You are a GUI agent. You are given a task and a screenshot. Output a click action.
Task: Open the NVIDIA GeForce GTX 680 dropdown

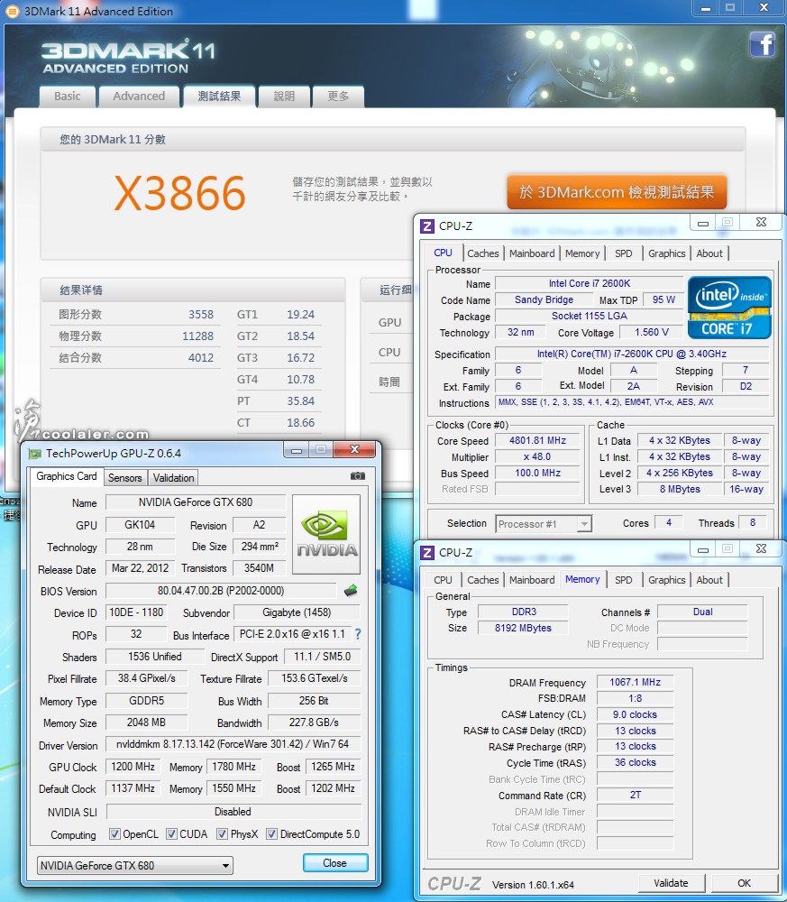[135, 865]
